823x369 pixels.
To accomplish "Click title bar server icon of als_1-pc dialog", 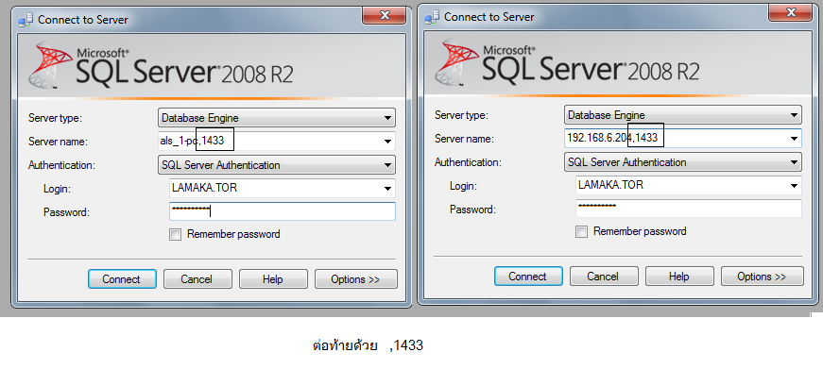I will (26, 21).
